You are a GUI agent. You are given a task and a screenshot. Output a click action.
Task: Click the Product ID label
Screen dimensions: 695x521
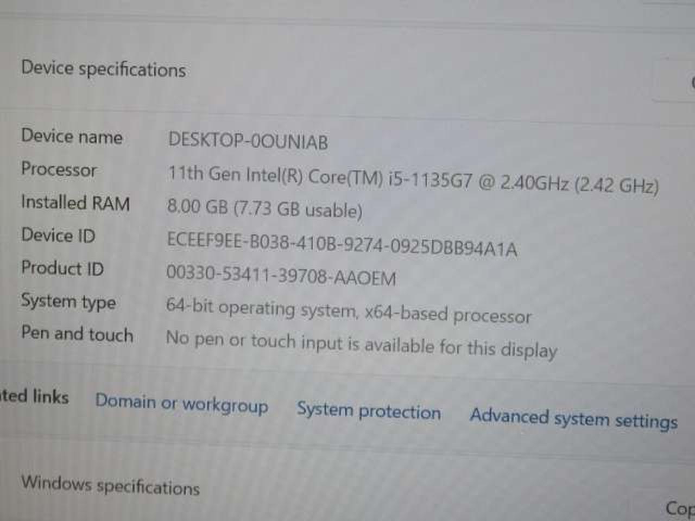pos(62,268)
